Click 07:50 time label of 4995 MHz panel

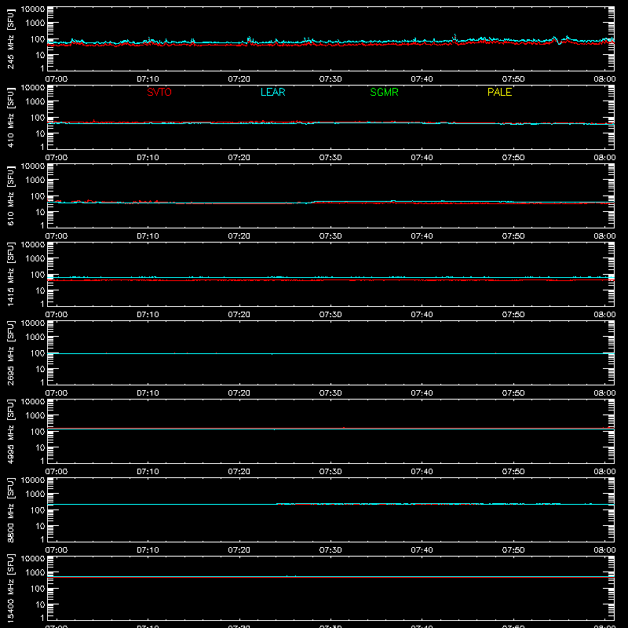point(513,472)
